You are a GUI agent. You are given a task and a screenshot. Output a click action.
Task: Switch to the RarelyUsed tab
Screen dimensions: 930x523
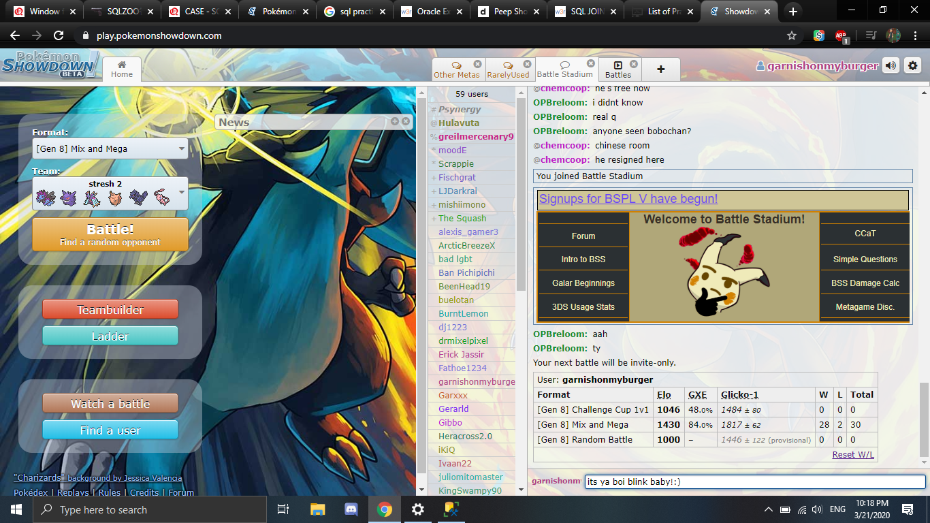[508, 69]
